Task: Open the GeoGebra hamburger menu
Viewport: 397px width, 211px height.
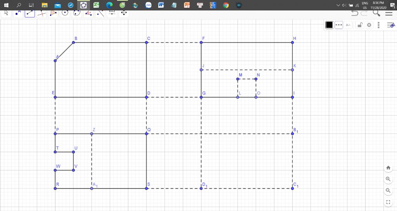Action: [x=389, y=14]
